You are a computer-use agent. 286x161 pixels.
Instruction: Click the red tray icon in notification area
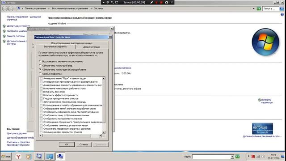[253, 157]
